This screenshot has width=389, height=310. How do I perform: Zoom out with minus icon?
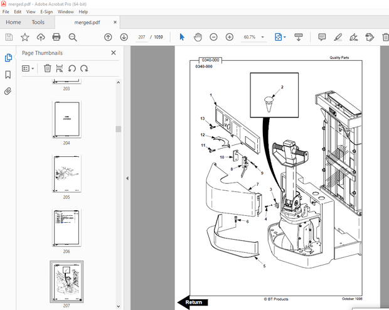[213, 37]
